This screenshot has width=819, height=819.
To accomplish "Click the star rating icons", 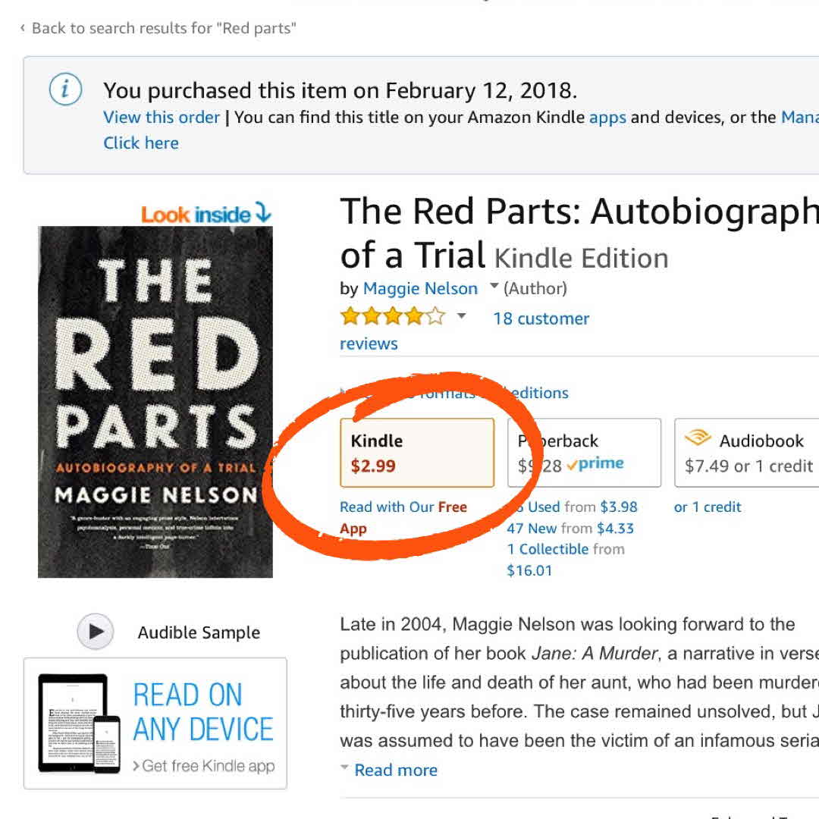I will 393,316.
